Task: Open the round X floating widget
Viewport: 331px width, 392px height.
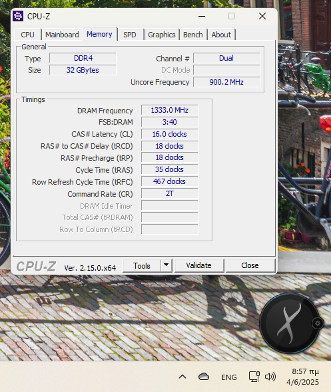Action: [290, 323]
